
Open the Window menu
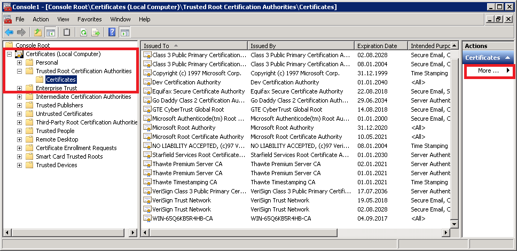121,19
